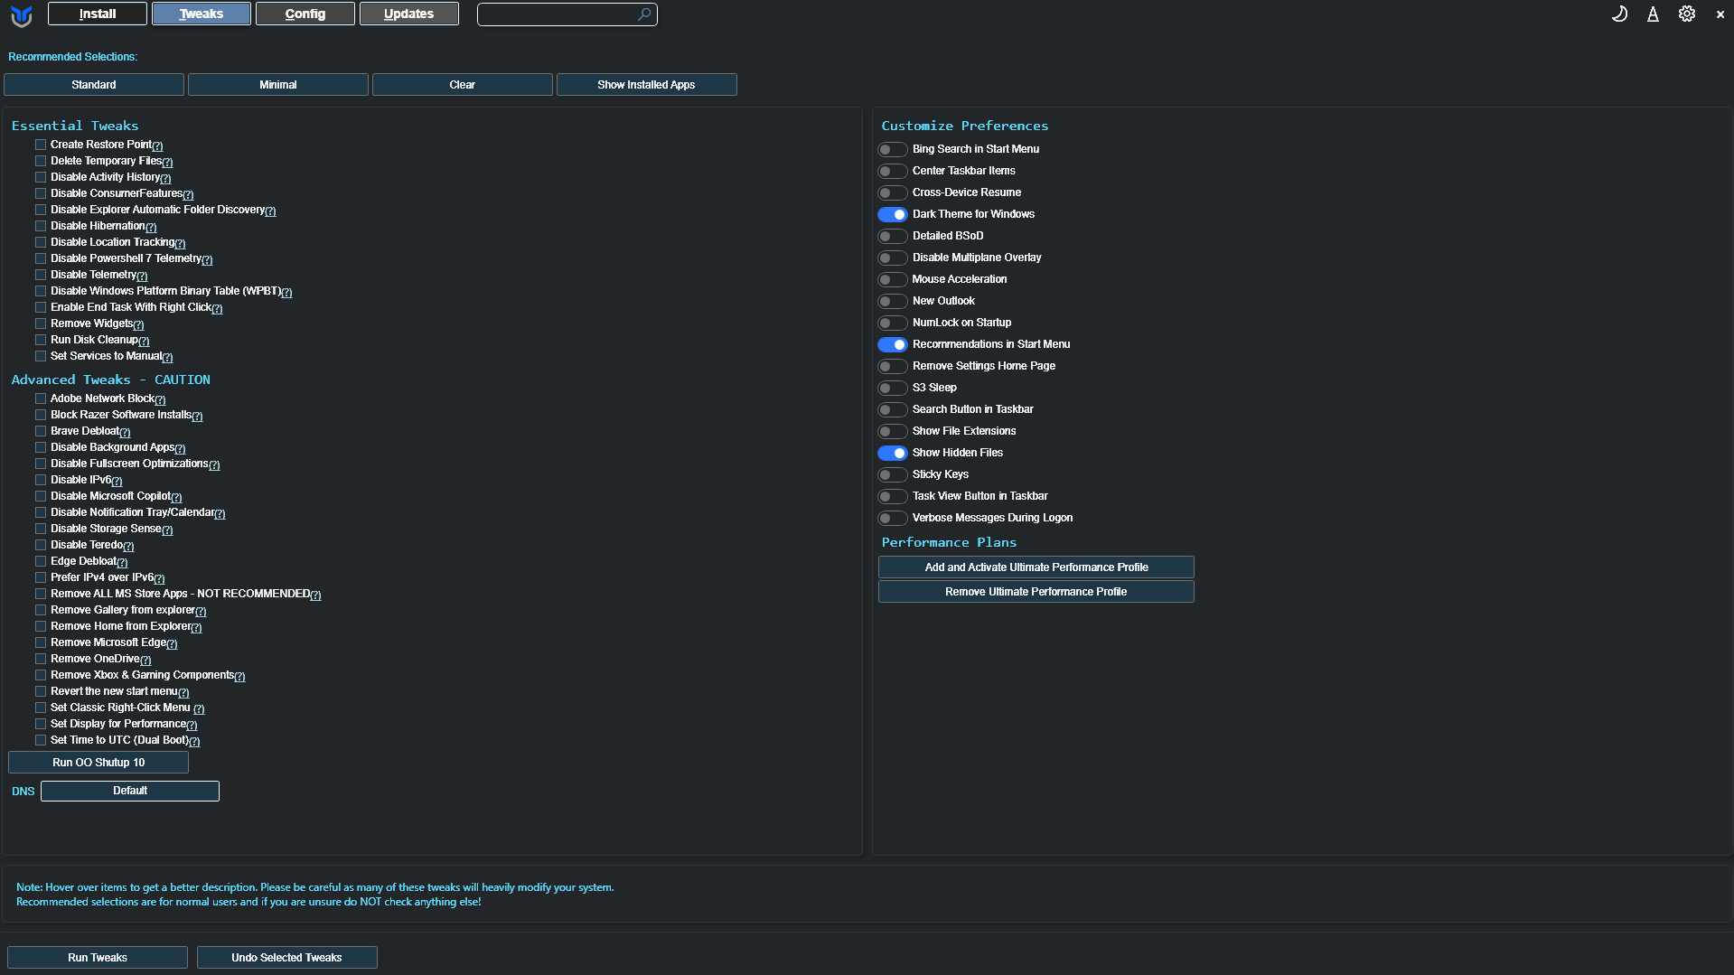
Task: Open help for Disable Location Tracking
Action: coord(180,243)
